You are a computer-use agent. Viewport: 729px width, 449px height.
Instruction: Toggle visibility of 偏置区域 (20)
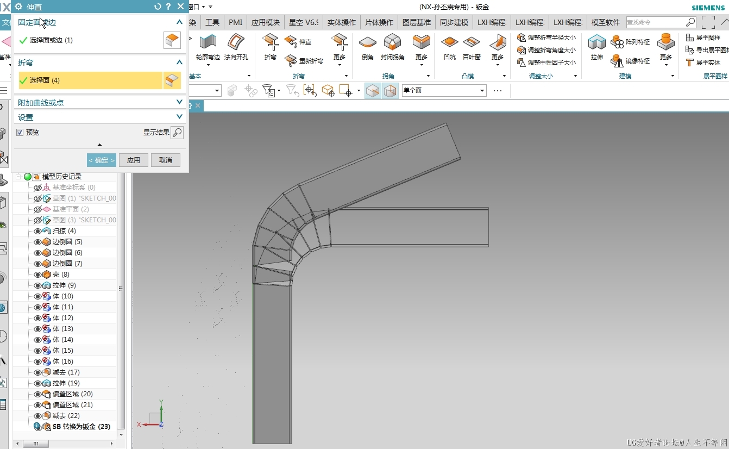tap(37, 394)
